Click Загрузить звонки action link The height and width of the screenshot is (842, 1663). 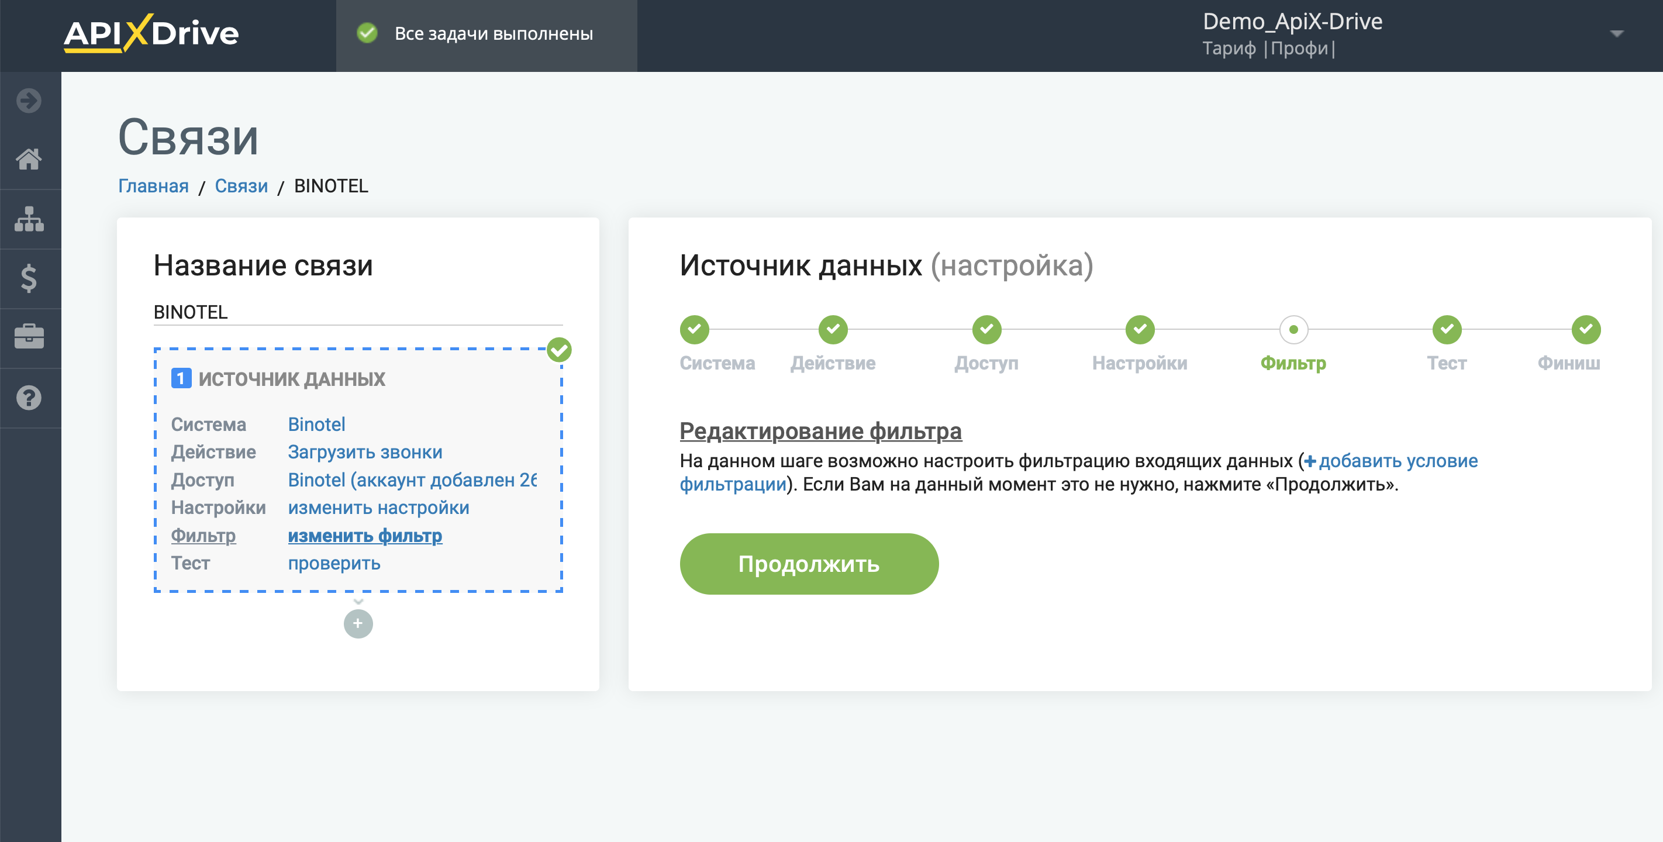coord(365,452)
